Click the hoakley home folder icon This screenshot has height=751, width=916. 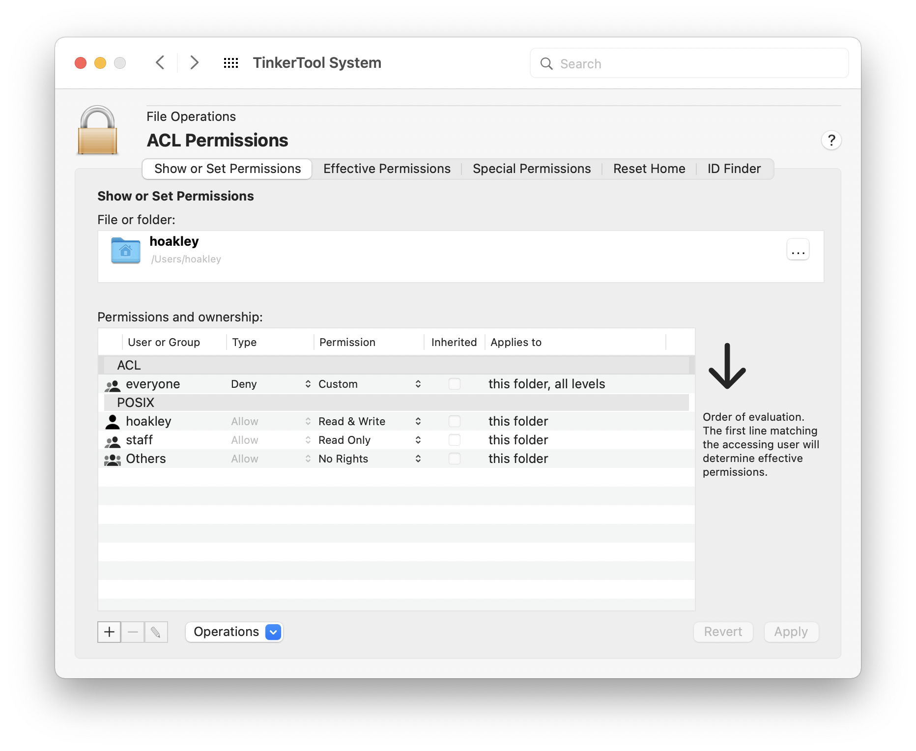(126, 250)
